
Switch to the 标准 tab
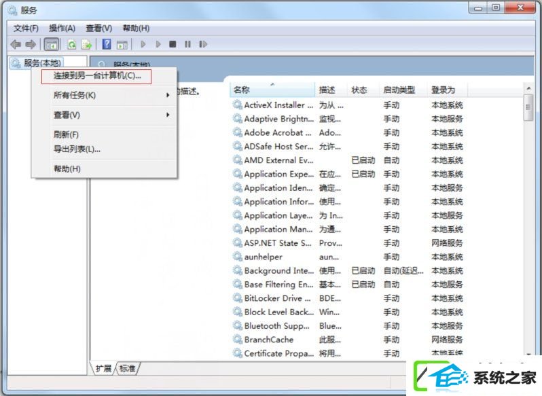coord(127,368)
